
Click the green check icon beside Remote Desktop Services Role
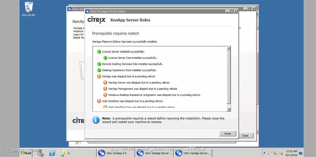[99, 64]
